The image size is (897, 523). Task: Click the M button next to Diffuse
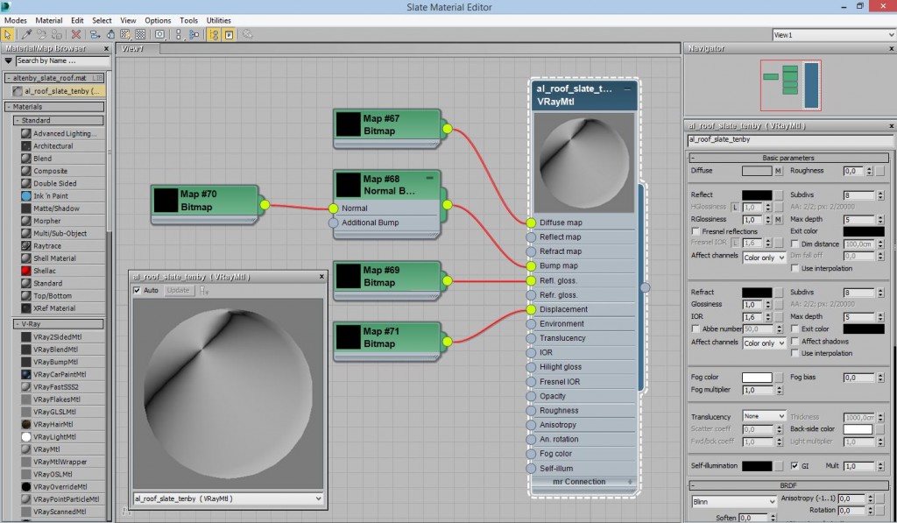click(777, 170)
